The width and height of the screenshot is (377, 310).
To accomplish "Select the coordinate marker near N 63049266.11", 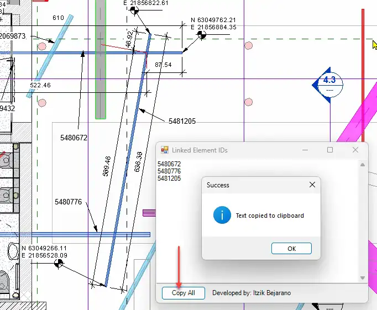I will [x=58, y=264].
